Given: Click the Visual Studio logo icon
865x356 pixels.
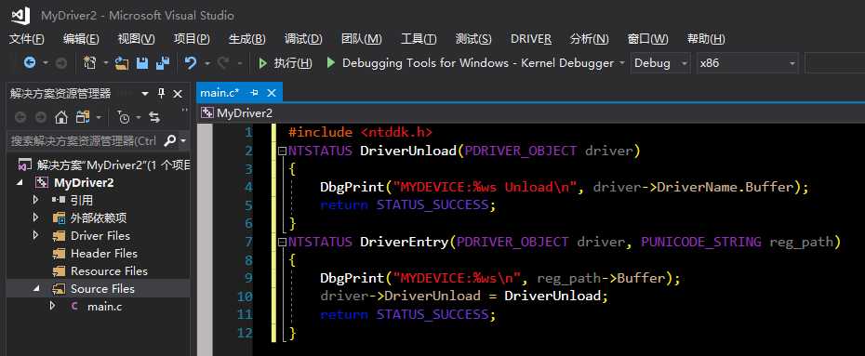Looking at the screenshot, I should pos(20,15).
